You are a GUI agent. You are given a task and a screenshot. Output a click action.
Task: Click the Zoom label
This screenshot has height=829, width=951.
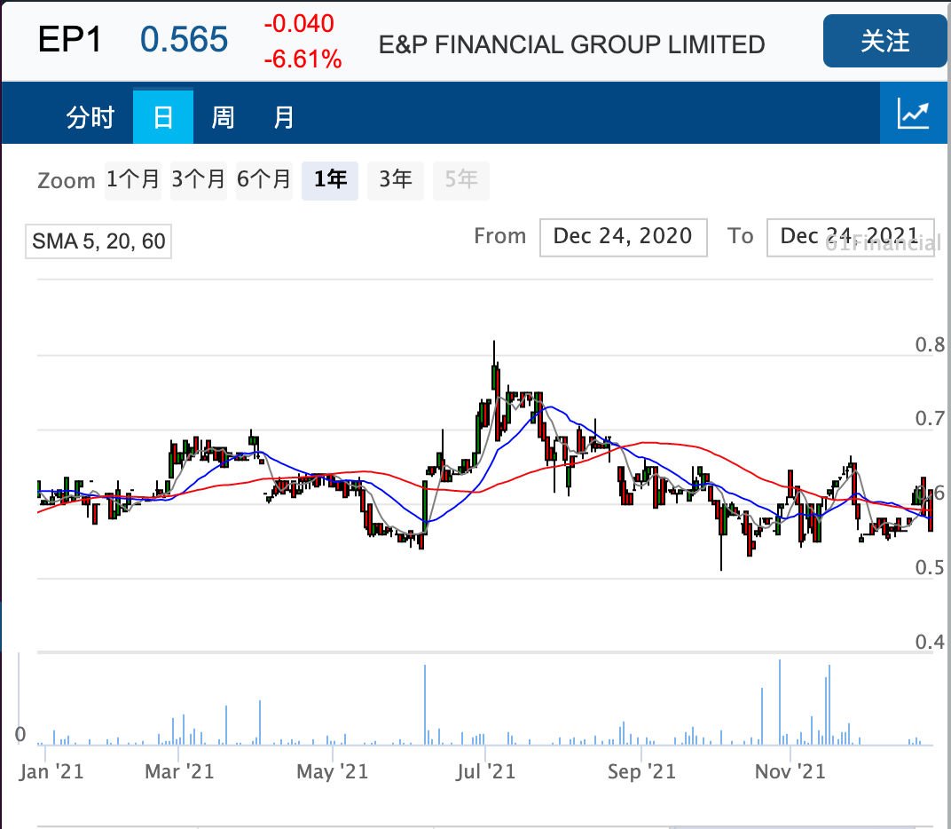pos(67,181)
